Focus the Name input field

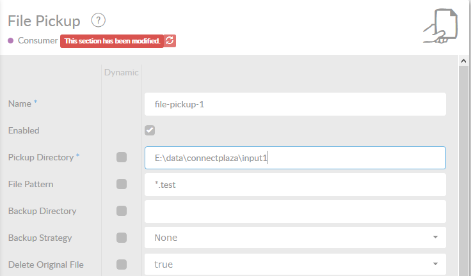click(x=295, y=104)
